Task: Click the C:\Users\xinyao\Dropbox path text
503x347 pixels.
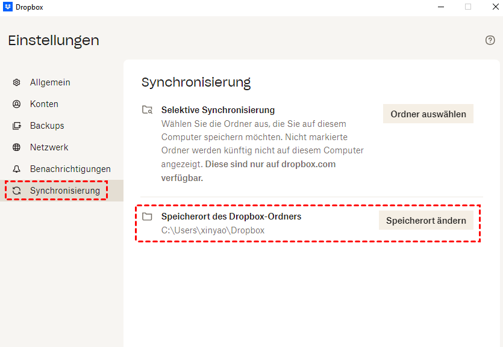Action: click(x=213, y=230)
